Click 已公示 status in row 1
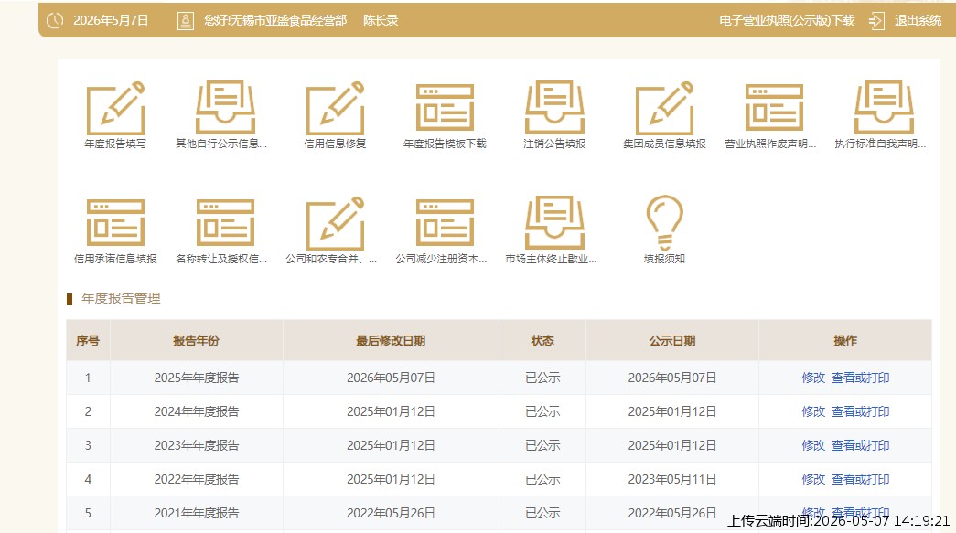The height and width of the screenshot is (533, 956). point(542,378)
